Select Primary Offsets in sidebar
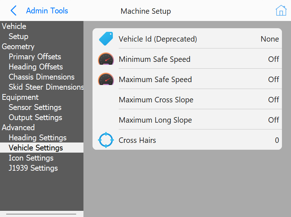This screenshot has width=291, height=217. coord(42,57)
